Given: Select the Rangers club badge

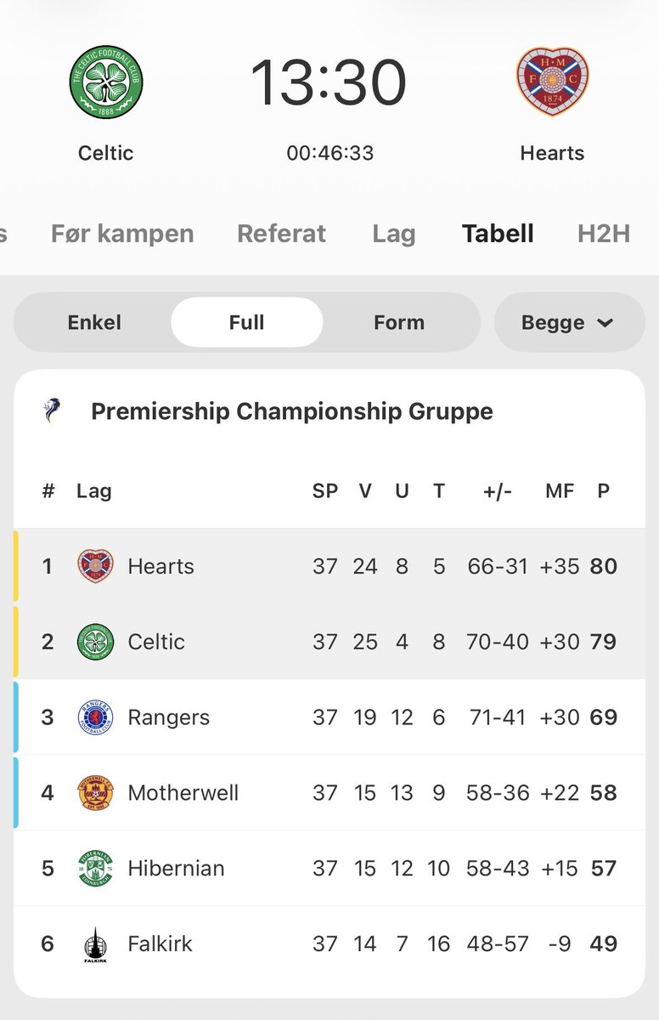Looking at the screenshot, I should (95, 717).
